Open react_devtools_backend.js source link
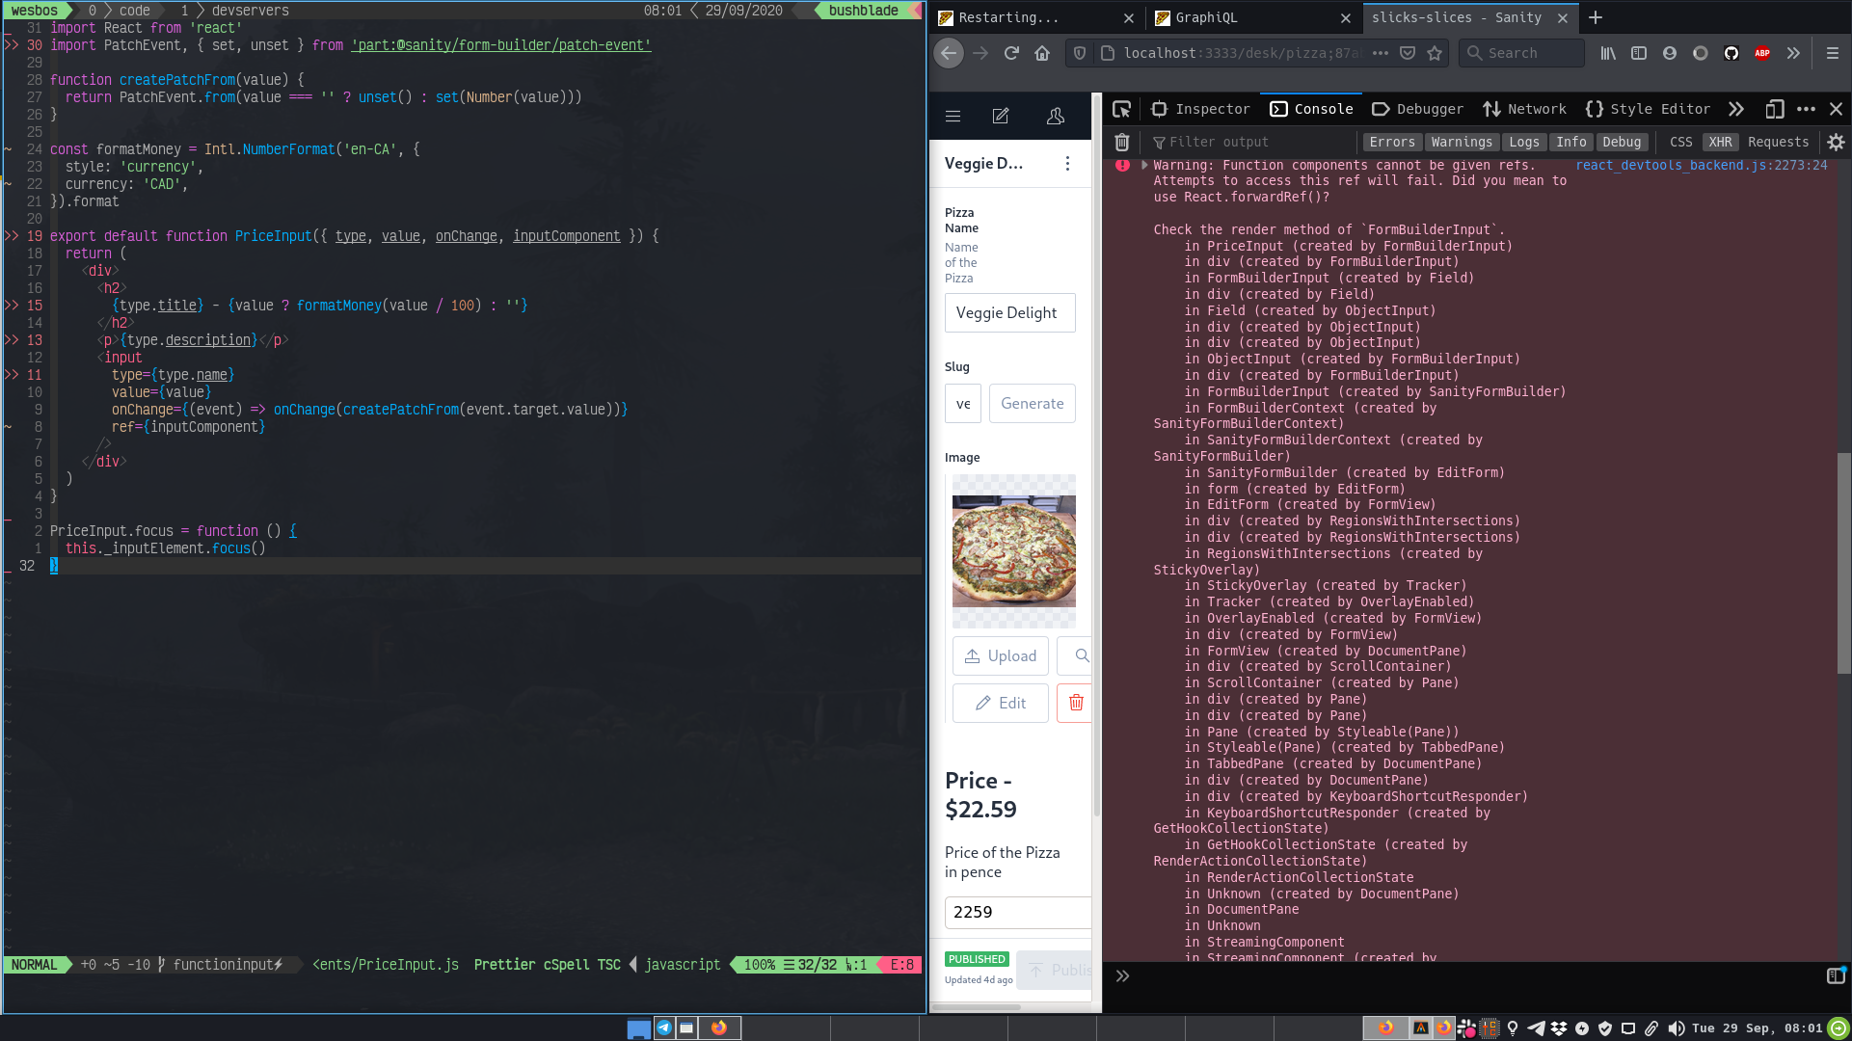1852x1041 pixels. click(1701, 165)
